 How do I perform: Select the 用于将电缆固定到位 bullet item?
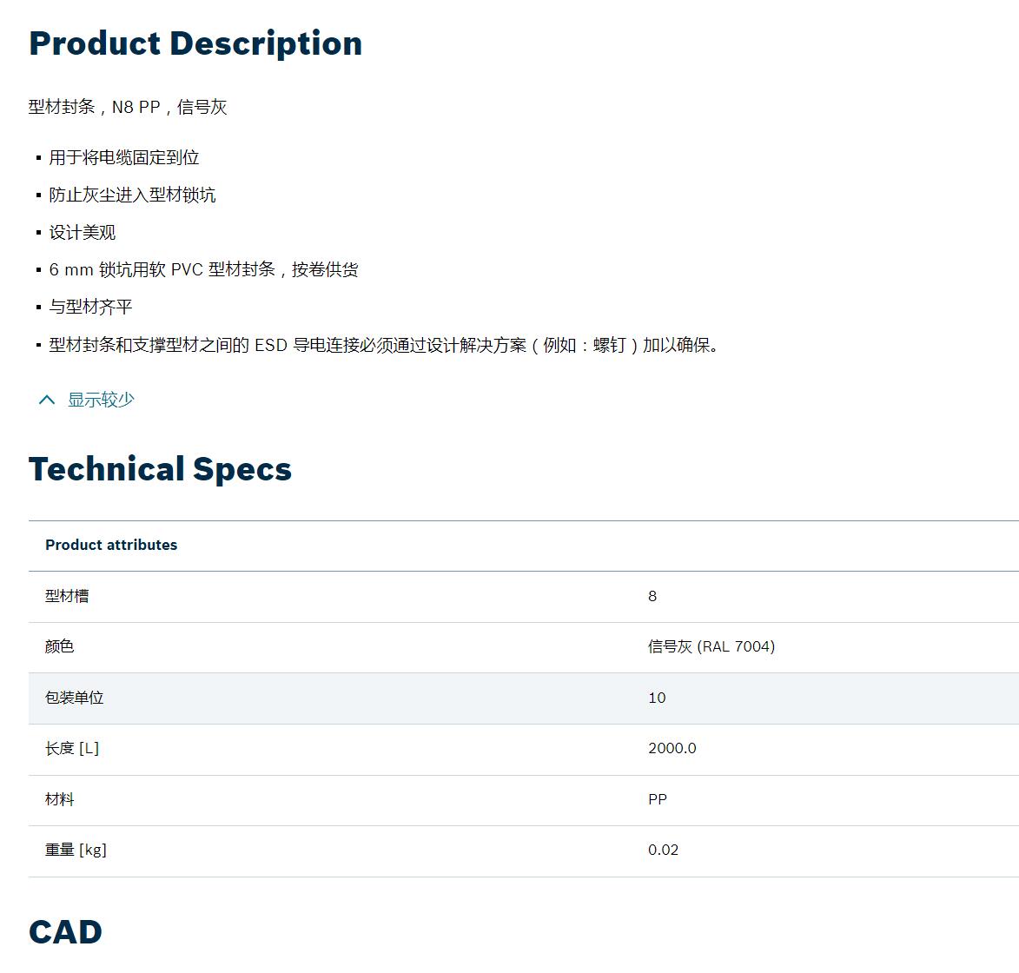tap(124, 158)
